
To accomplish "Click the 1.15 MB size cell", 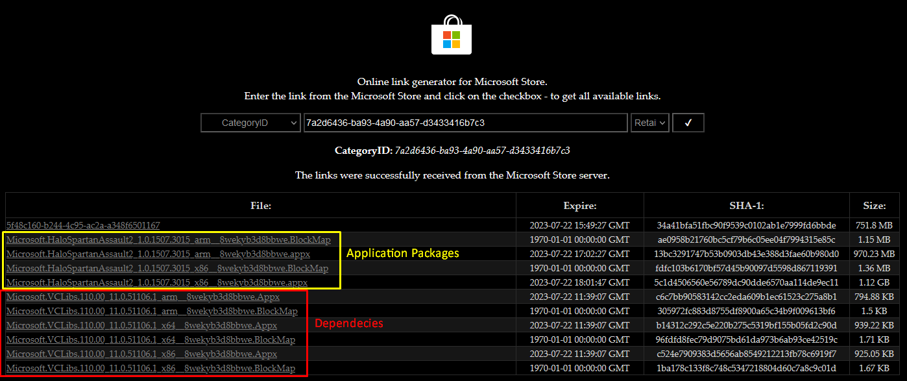I will click(x=875, y=240).
